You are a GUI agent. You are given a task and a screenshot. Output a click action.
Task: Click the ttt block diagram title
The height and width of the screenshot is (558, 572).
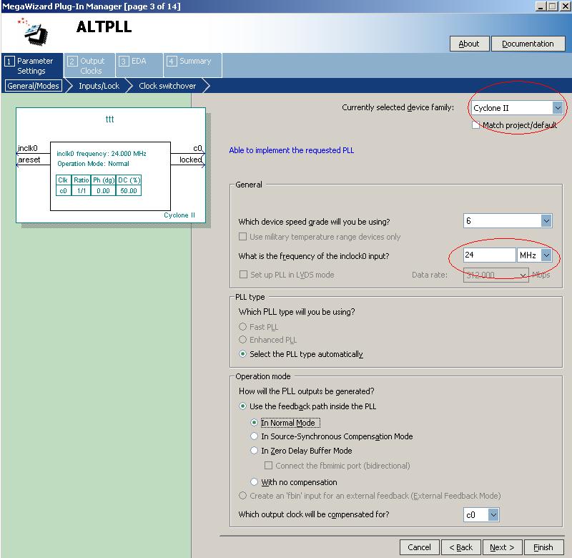[x=110, y=119]
